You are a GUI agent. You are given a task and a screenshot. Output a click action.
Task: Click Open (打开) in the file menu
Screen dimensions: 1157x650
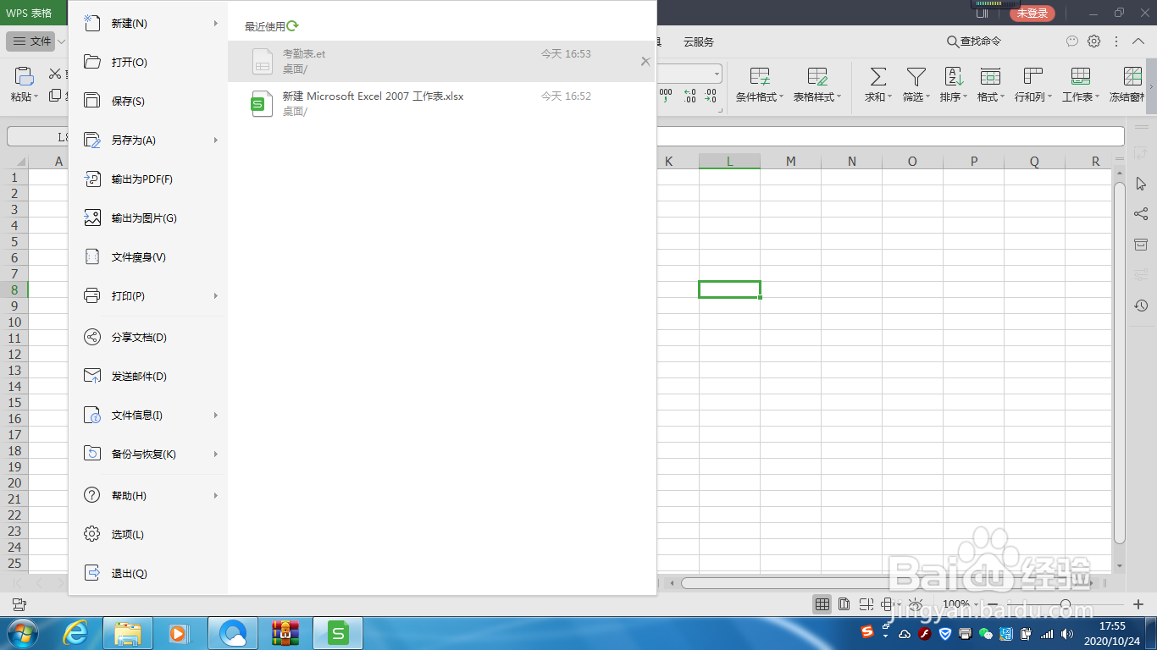pos(147,63)
